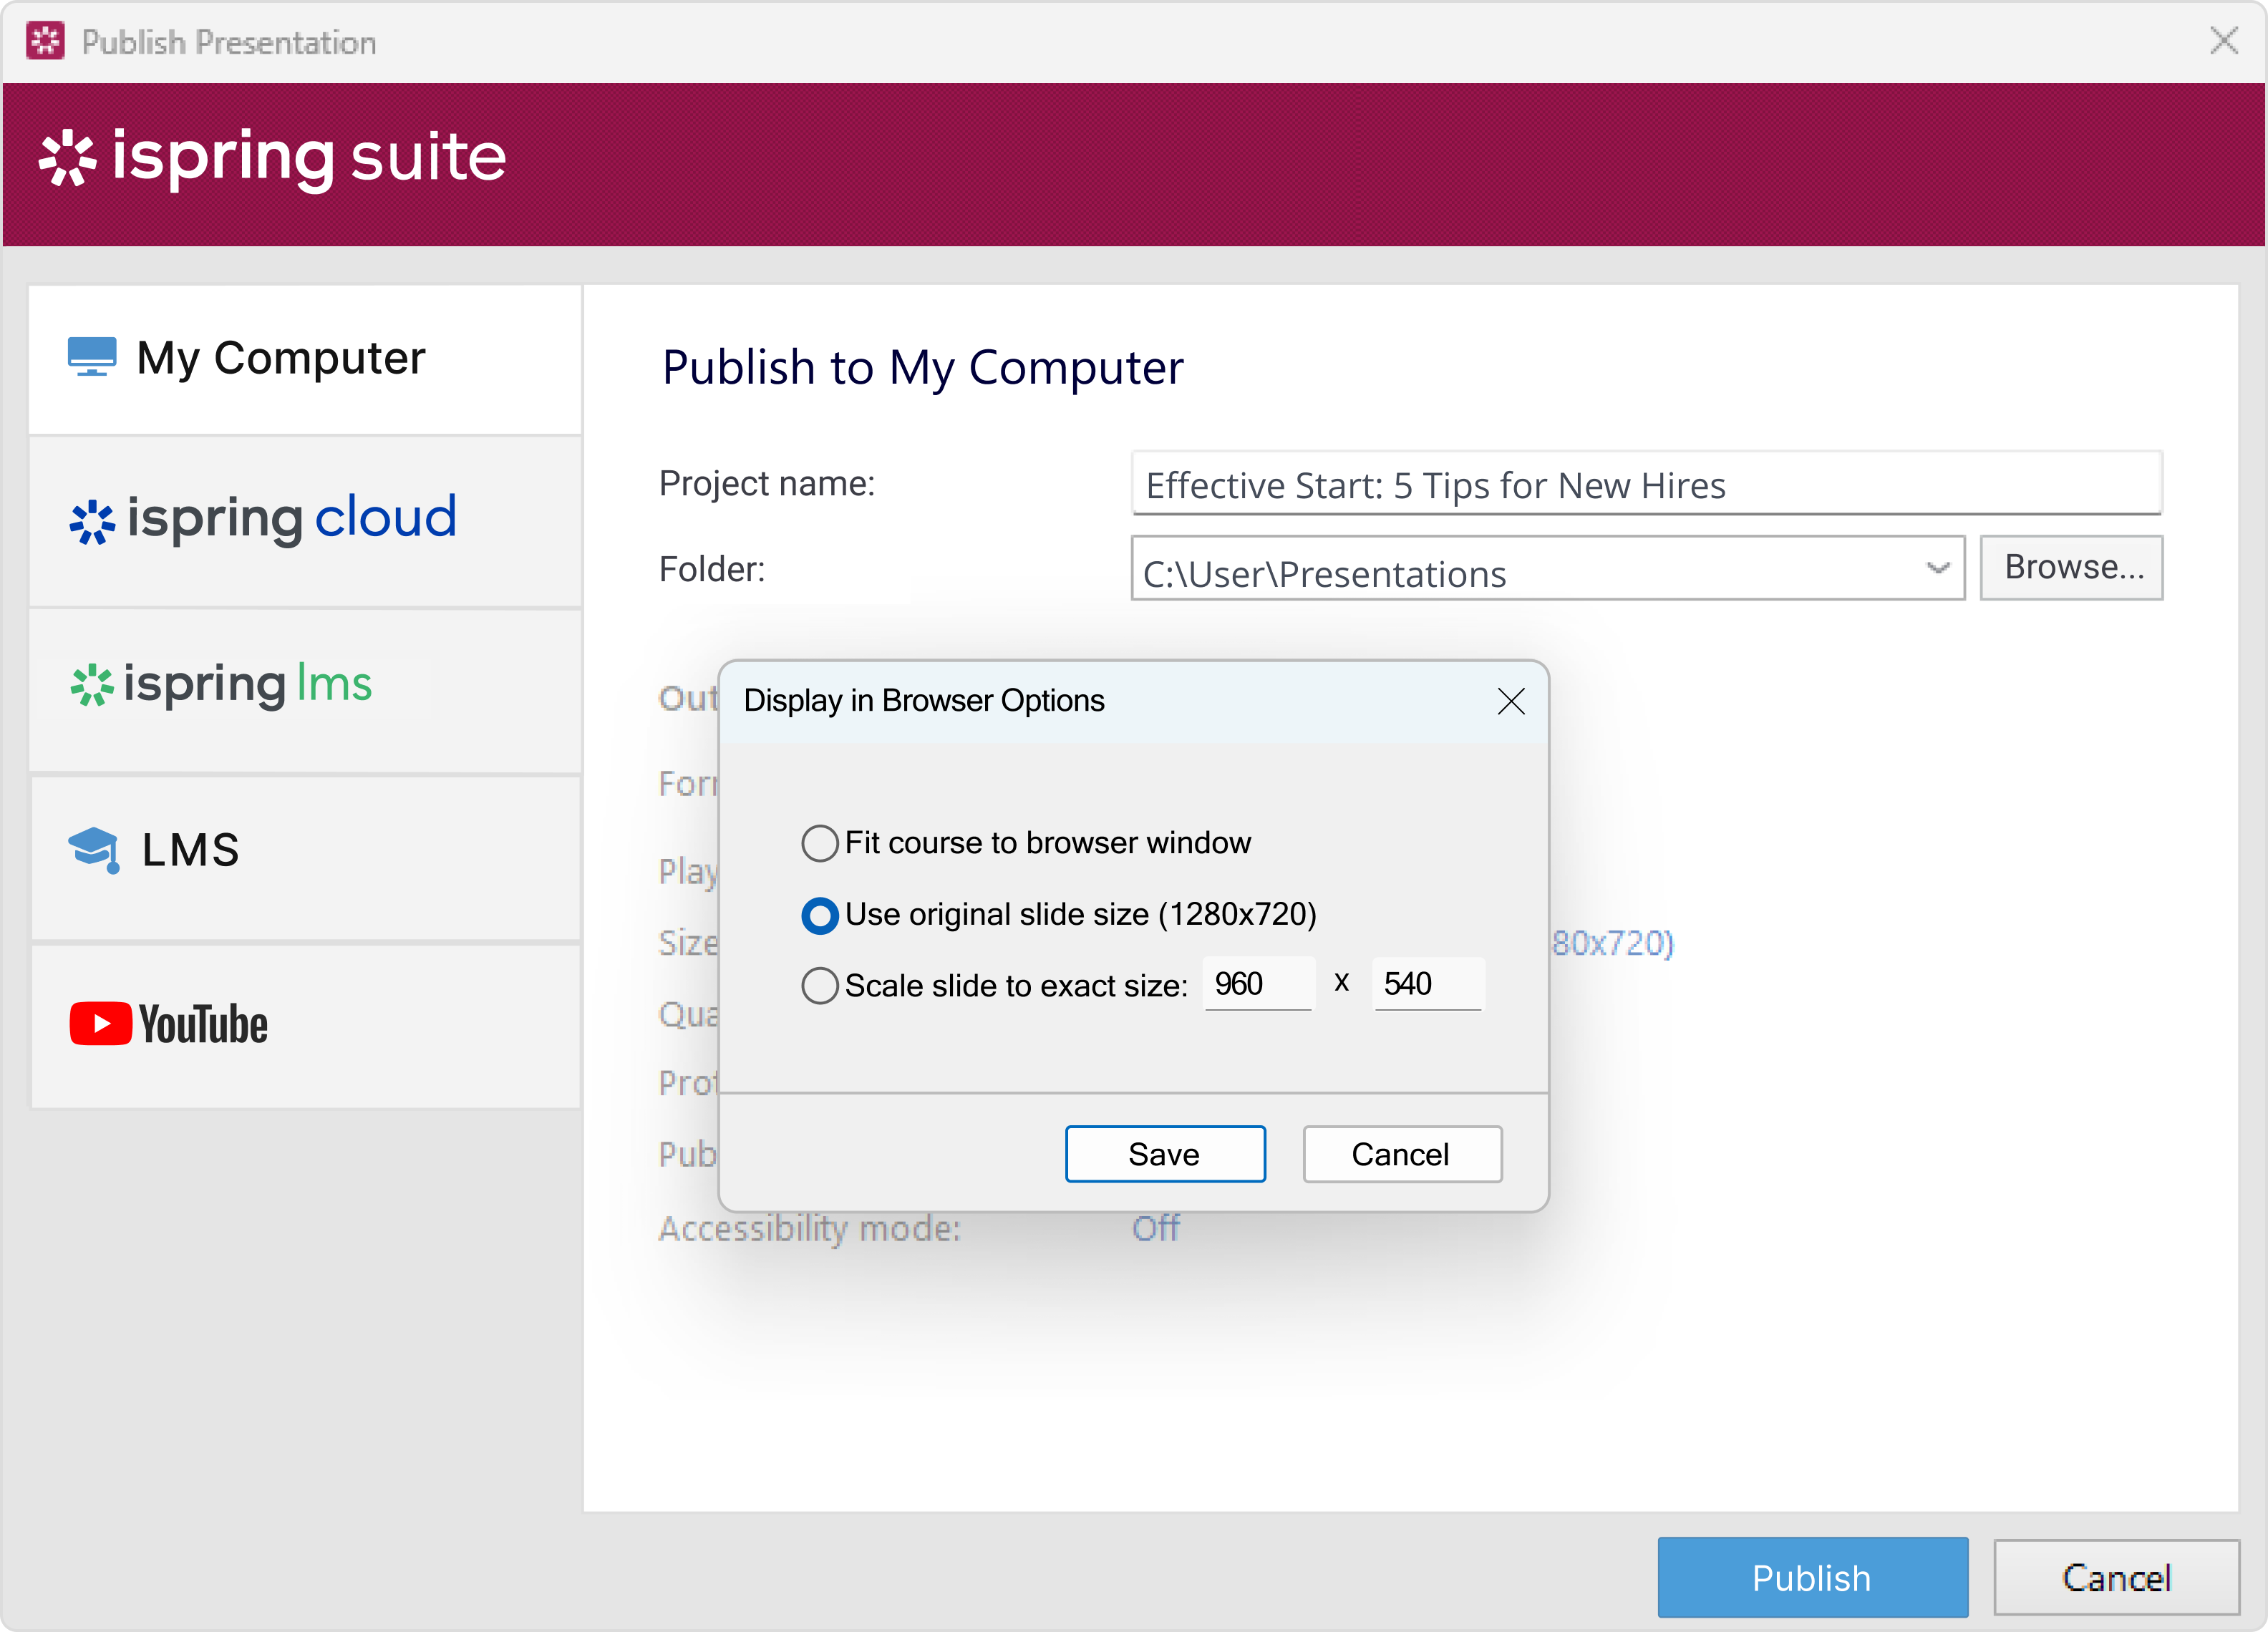Image resolution: width=2268 pixels, height=1632 pixels.
Task: Click the iSpring logo icon in title bar
Action: 46,42
